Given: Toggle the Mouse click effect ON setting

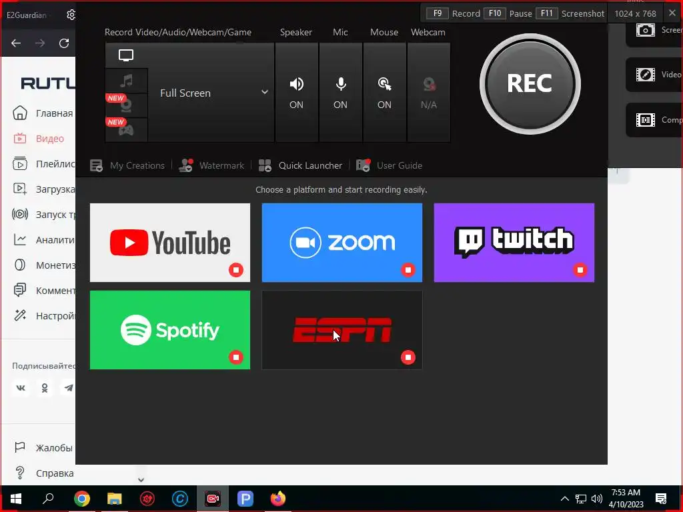Looking at the screenshot, I should point(385,93).
